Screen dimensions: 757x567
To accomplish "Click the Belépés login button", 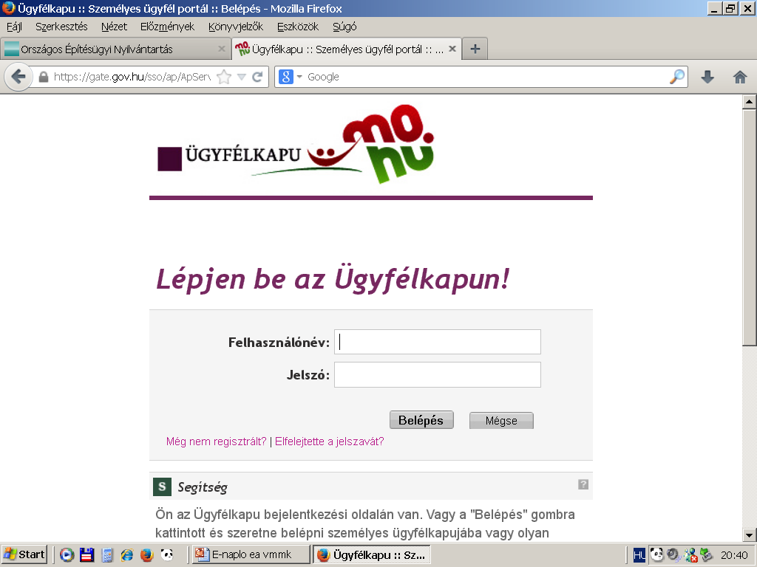I will coord(421,420).
